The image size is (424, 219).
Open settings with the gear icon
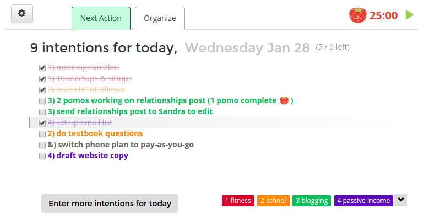pyautogui.click(x=22, y=14)
